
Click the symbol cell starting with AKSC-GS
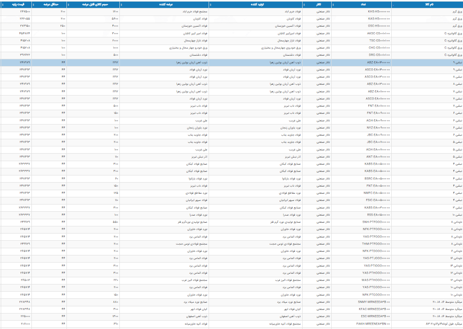point(362,33)
